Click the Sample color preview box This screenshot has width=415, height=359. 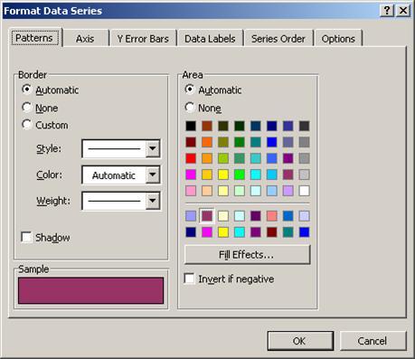tap(90, 290)
